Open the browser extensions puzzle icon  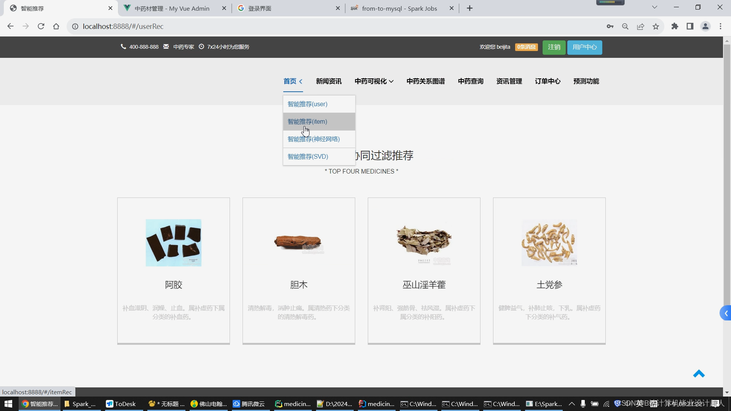[675, 26]
